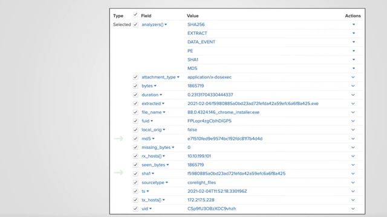Toggle the seen_bytes field checkbox
Image resolution: width=387 pixels, height=217 pixels.
pyautogui.click(x=135, y=165)
